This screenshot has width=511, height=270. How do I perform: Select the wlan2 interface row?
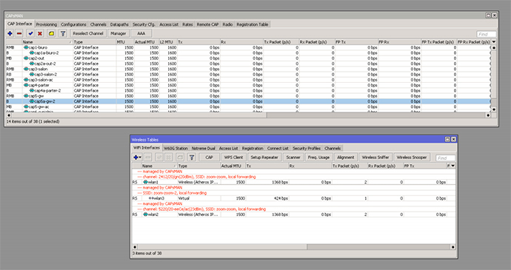point(293,215)
